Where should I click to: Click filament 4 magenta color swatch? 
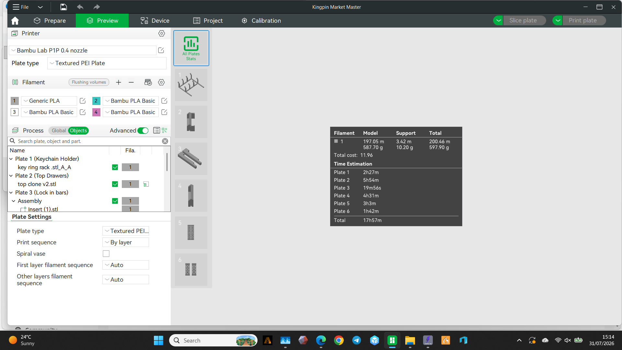point(96,112)
